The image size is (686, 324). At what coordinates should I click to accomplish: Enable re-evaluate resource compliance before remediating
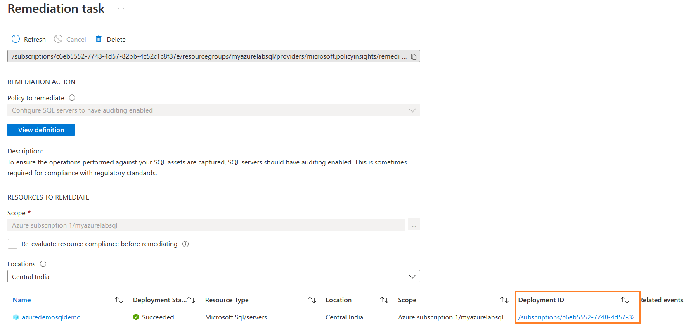point(13,244)
